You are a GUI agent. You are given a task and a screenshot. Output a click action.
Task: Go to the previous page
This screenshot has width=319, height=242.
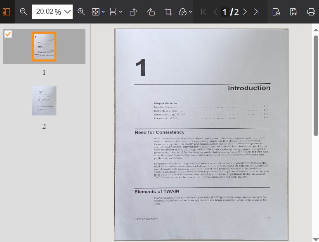click(x=215, y=12)
